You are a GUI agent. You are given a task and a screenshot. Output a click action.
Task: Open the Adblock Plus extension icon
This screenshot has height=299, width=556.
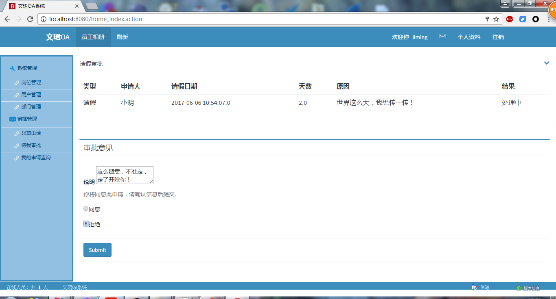click(510, 19)
